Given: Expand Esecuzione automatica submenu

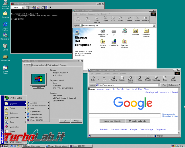Looking at the screenshot, I should pos(38,106).
